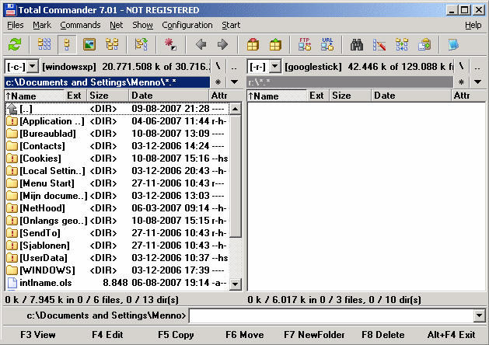
Task: Click right panel root directory backslash button
Action: click(461, 66)
